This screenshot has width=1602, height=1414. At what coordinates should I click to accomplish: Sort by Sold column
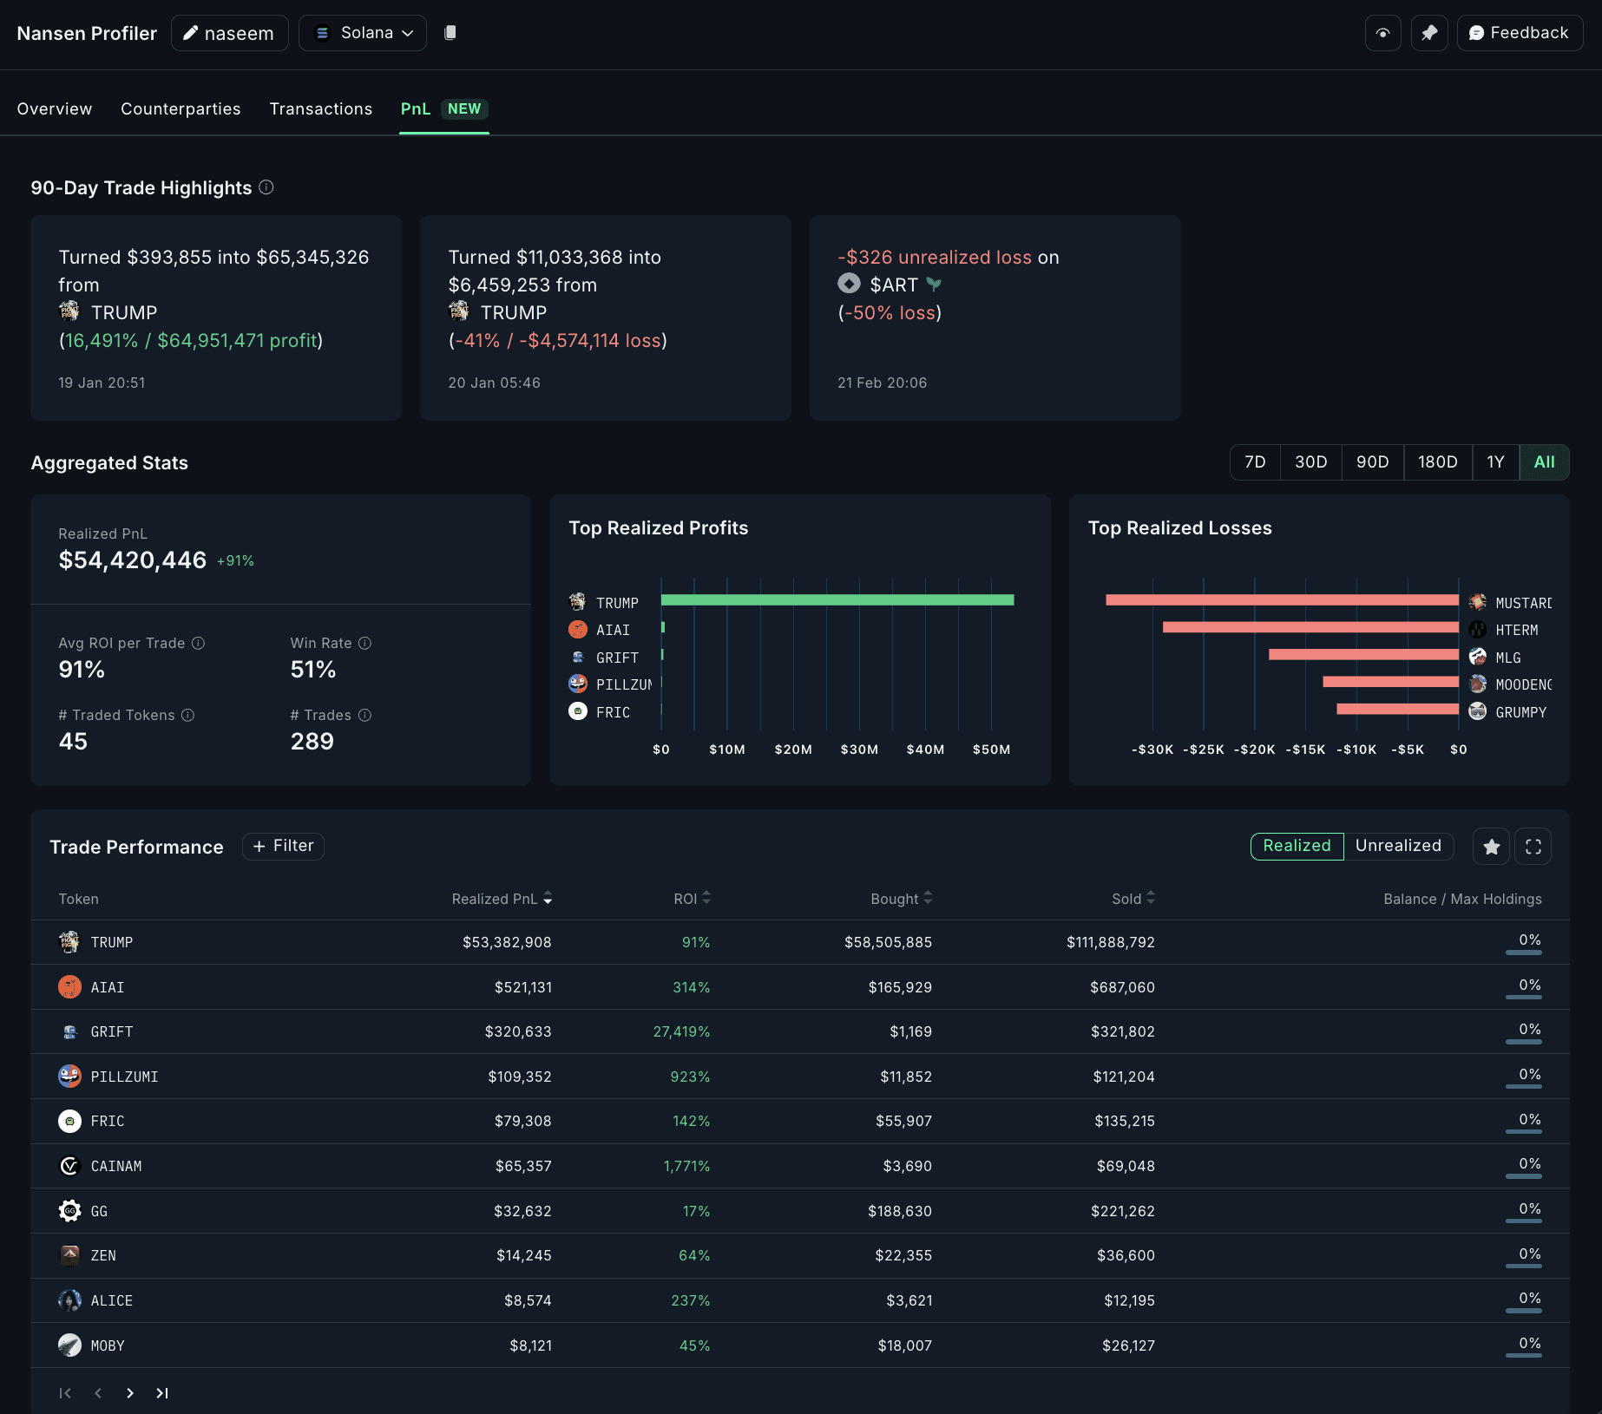(1133, 899)
